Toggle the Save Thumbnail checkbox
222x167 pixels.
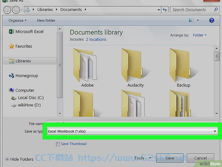point(58,144)
